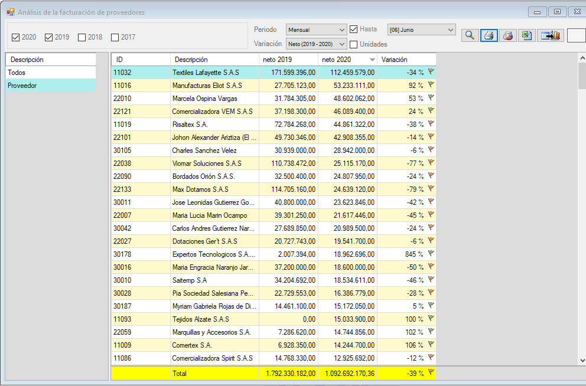Open the [06] Junio month dropdown

click(421, 30)
